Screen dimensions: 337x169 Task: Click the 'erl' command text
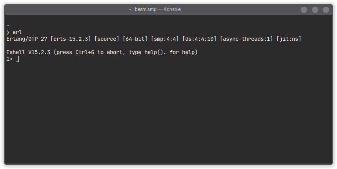pyautogui.click(x=17, y=32)
